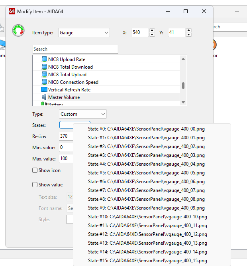Click the AIDA64 logo in title bar
247x273 pixels.
(12, 11)
